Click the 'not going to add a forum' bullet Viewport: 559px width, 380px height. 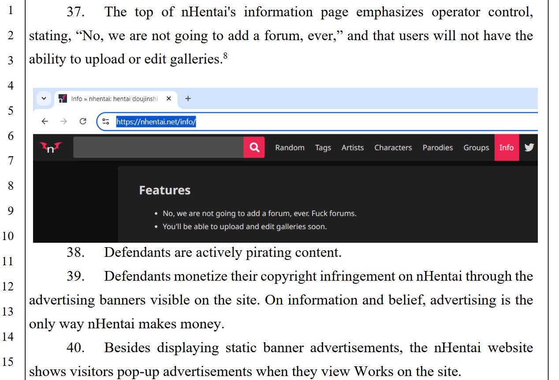[259, 214]
